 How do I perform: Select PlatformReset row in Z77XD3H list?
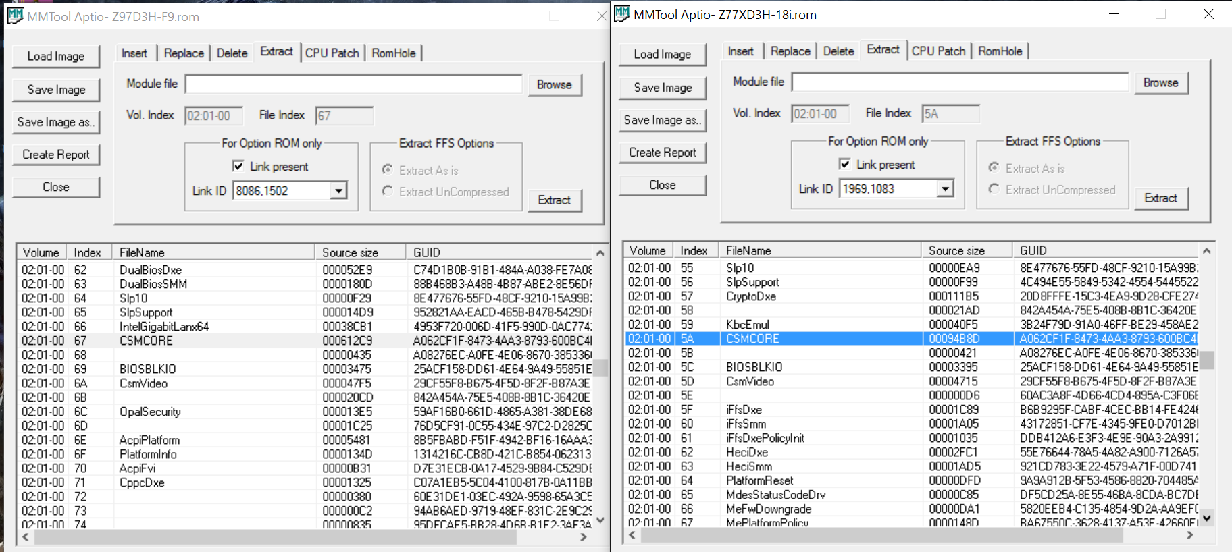(x=912, y=480)
